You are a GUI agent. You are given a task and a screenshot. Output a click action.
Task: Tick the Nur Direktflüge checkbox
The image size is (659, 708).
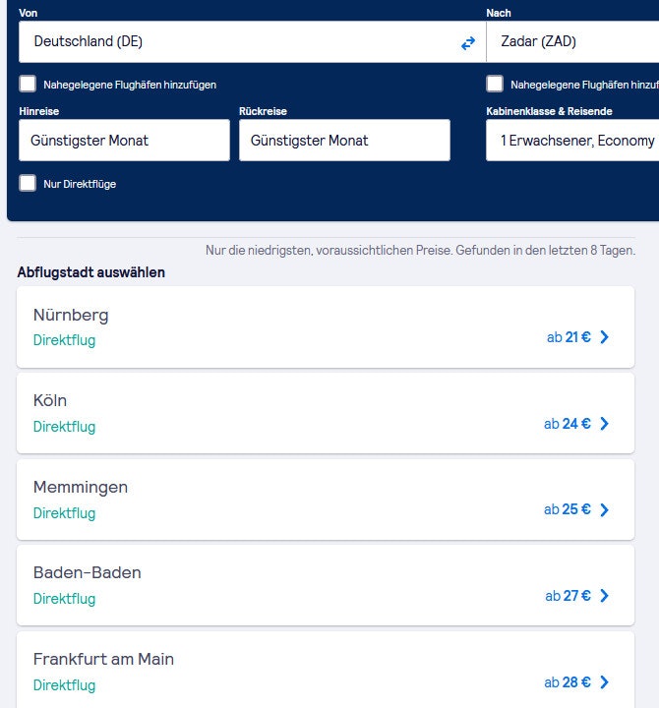tap(28, 183)
